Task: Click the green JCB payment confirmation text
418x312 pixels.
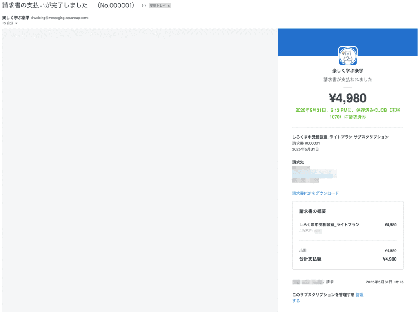Action: (x=348, y=113)
